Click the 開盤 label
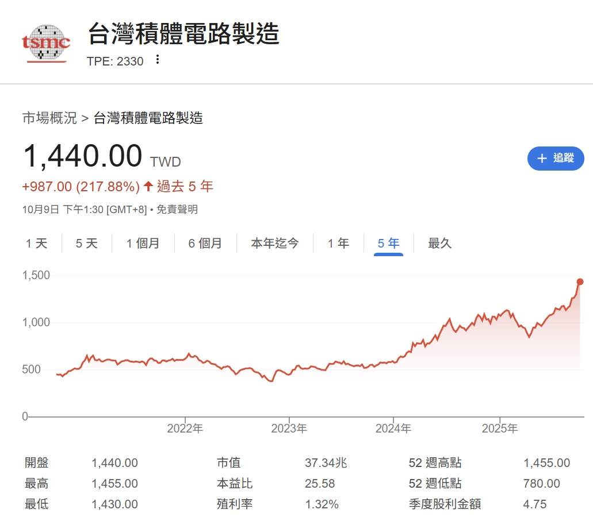 coord(36,463)
